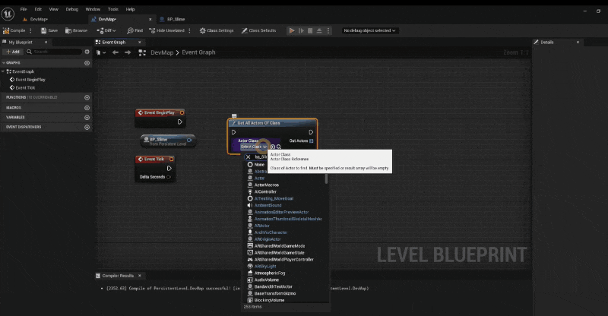Add a new function with plus icon
The width and height of the screenshot is (608, 316).
[x=87, y=97]
